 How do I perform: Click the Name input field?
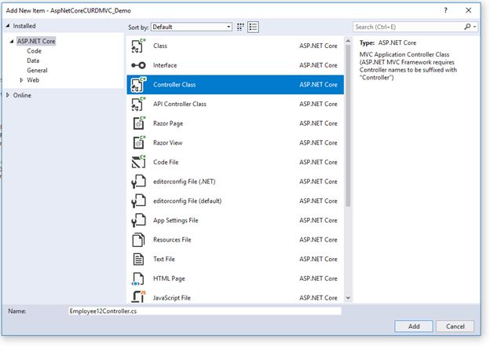(x=205, y=311)
